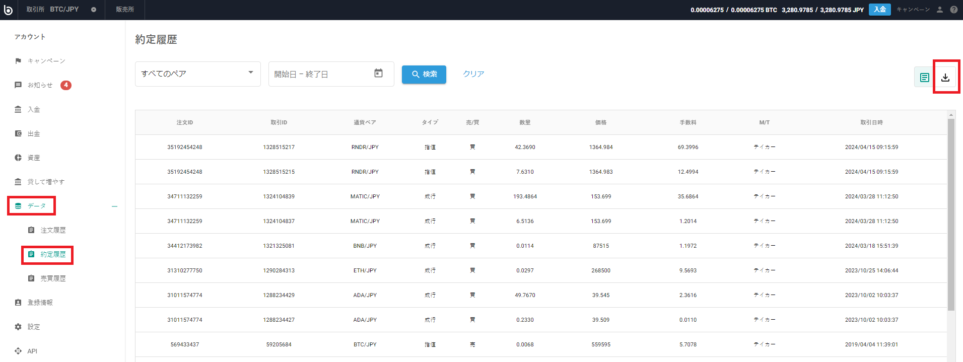963x362 pixels.
Task: Click trade ID 1288234429
Action: 279,295
